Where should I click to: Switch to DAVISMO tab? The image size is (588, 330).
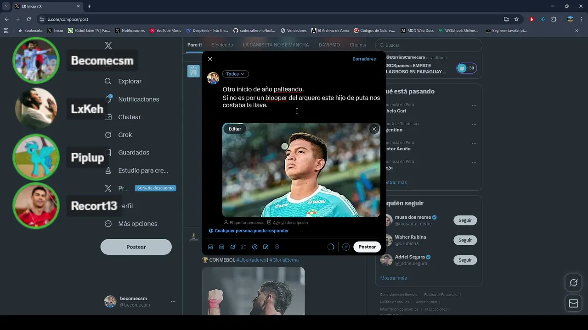pos(329,45)
